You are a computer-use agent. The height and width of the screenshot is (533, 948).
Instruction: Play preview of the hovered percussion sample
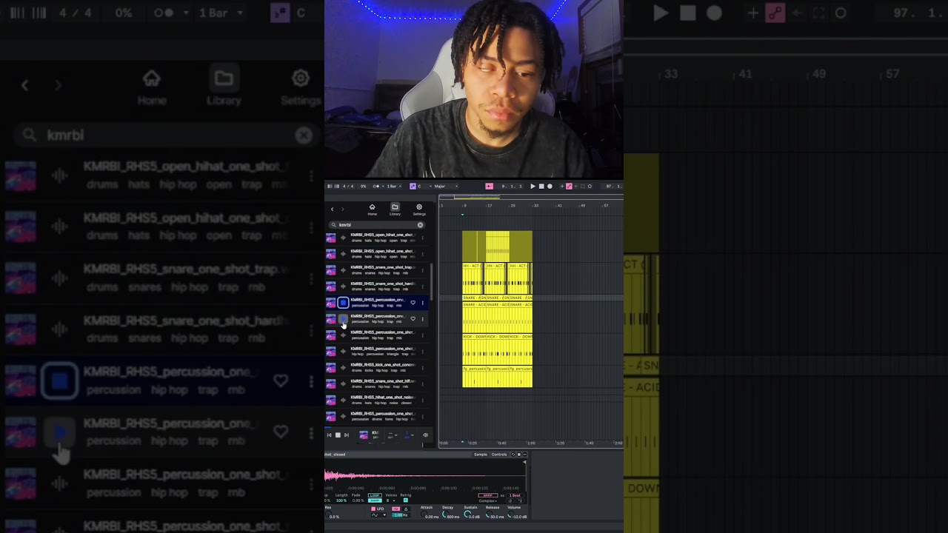[x=343, y=318]
